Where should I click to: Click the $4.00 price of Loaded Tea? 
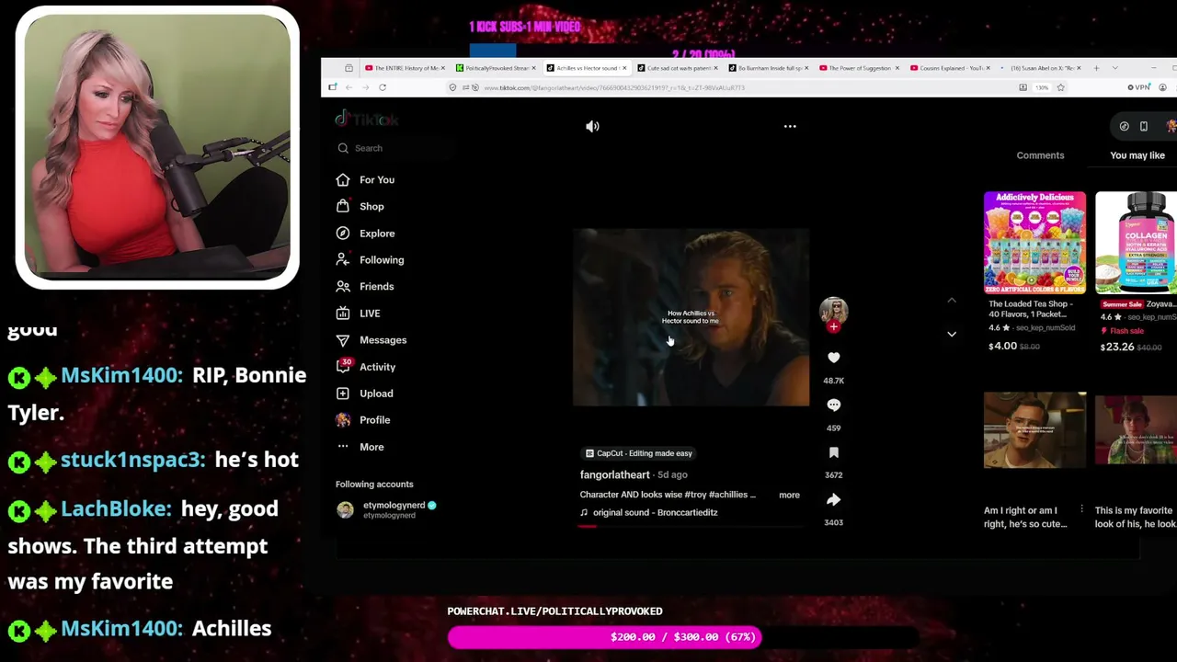[x=1002, y=346]
